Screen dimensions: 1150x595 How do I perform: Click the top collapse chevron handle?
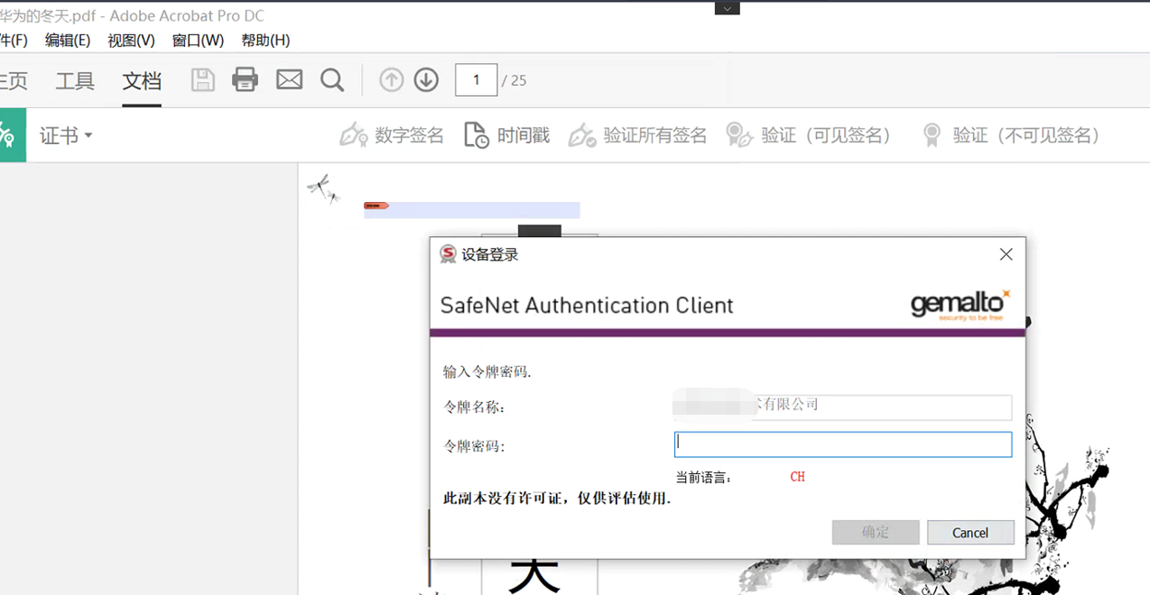click(x=727, y=8)
